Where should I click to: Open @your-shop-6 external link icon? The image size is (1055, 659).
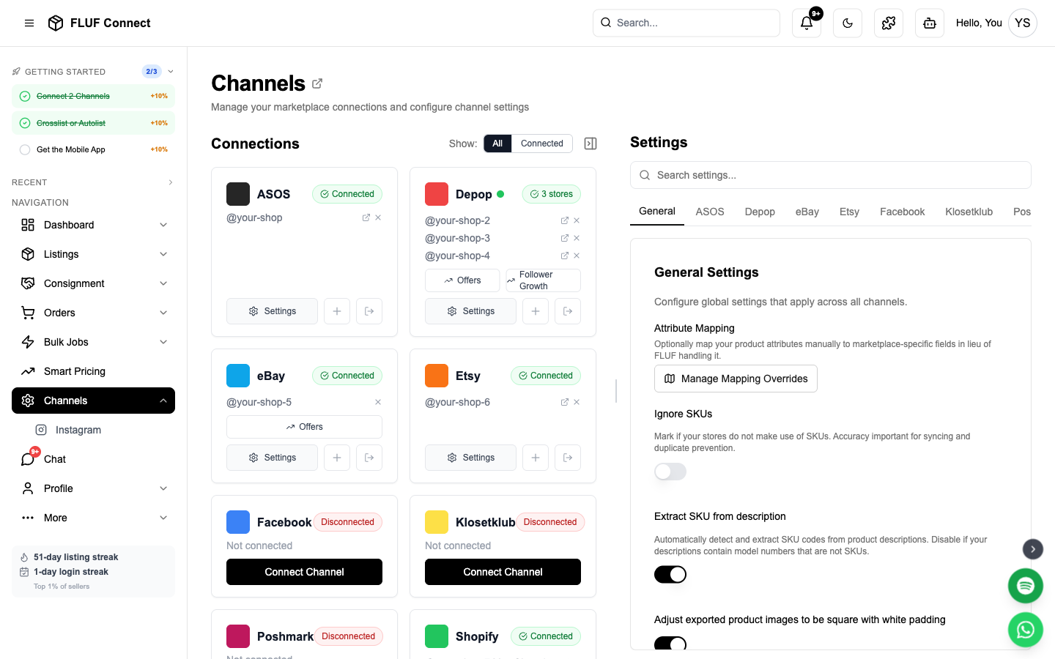565,402
